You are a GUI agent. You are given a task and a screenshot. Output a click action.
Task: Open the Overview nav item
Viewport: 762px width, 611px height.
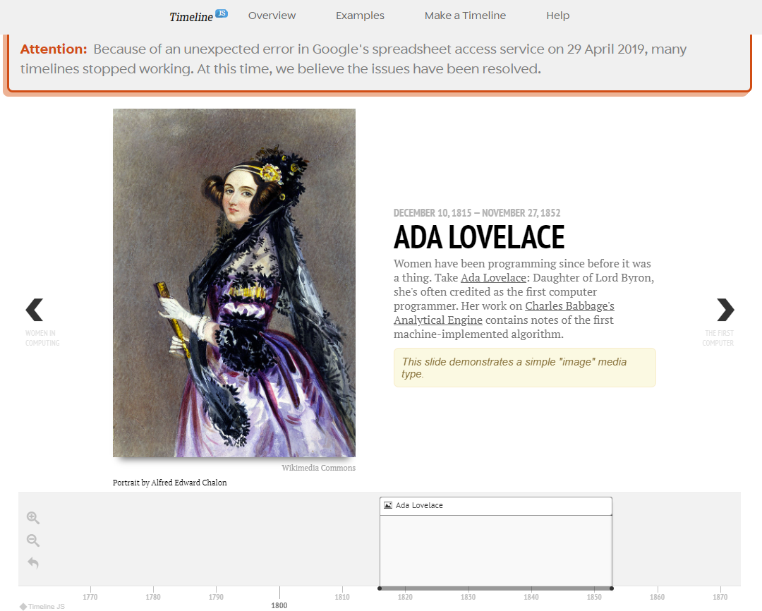click(272, 16)
